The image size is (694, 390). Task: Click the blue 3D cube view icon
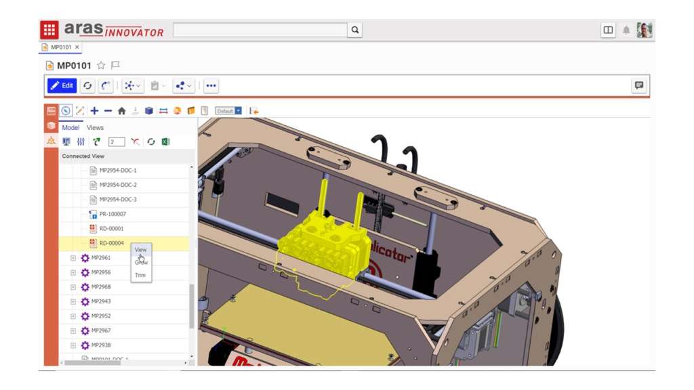coord(149,111)
